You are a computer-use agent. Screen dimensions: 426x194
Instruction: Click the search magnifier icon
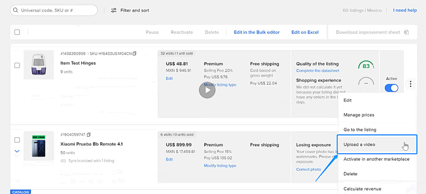click(x=15, y=10)
